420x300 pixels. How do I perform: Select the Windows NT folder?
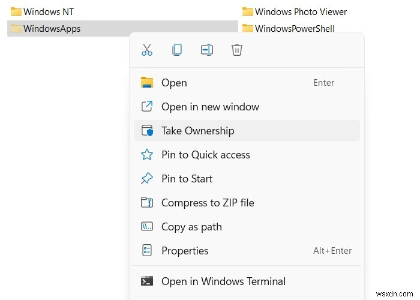tap(42, 11)
